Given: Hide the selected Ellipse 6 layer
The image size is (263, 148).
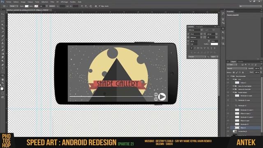Looking at the screenshot, I should pos(228,128).
